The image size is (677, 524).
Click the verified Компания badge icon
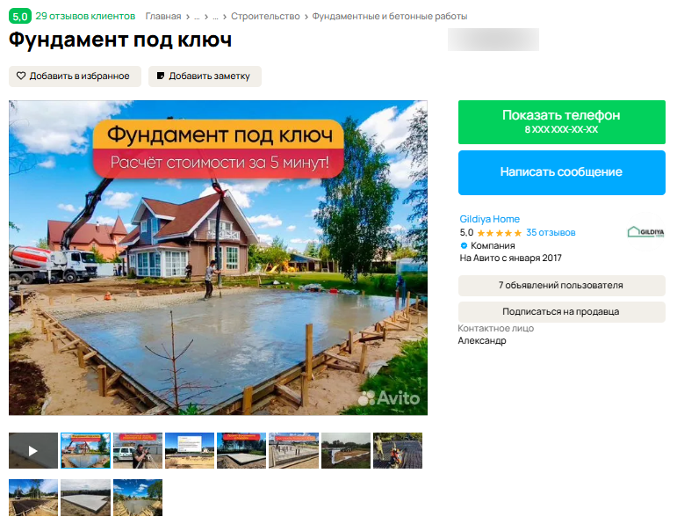click(x=464, y=245)
